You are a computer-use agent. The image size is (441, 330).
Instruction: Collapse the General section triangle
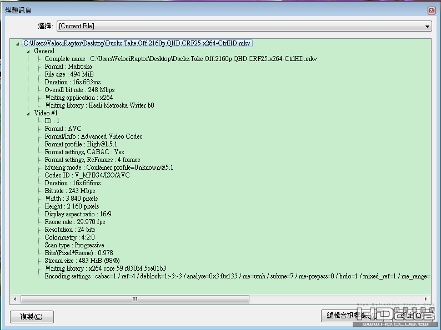[28, 52]
